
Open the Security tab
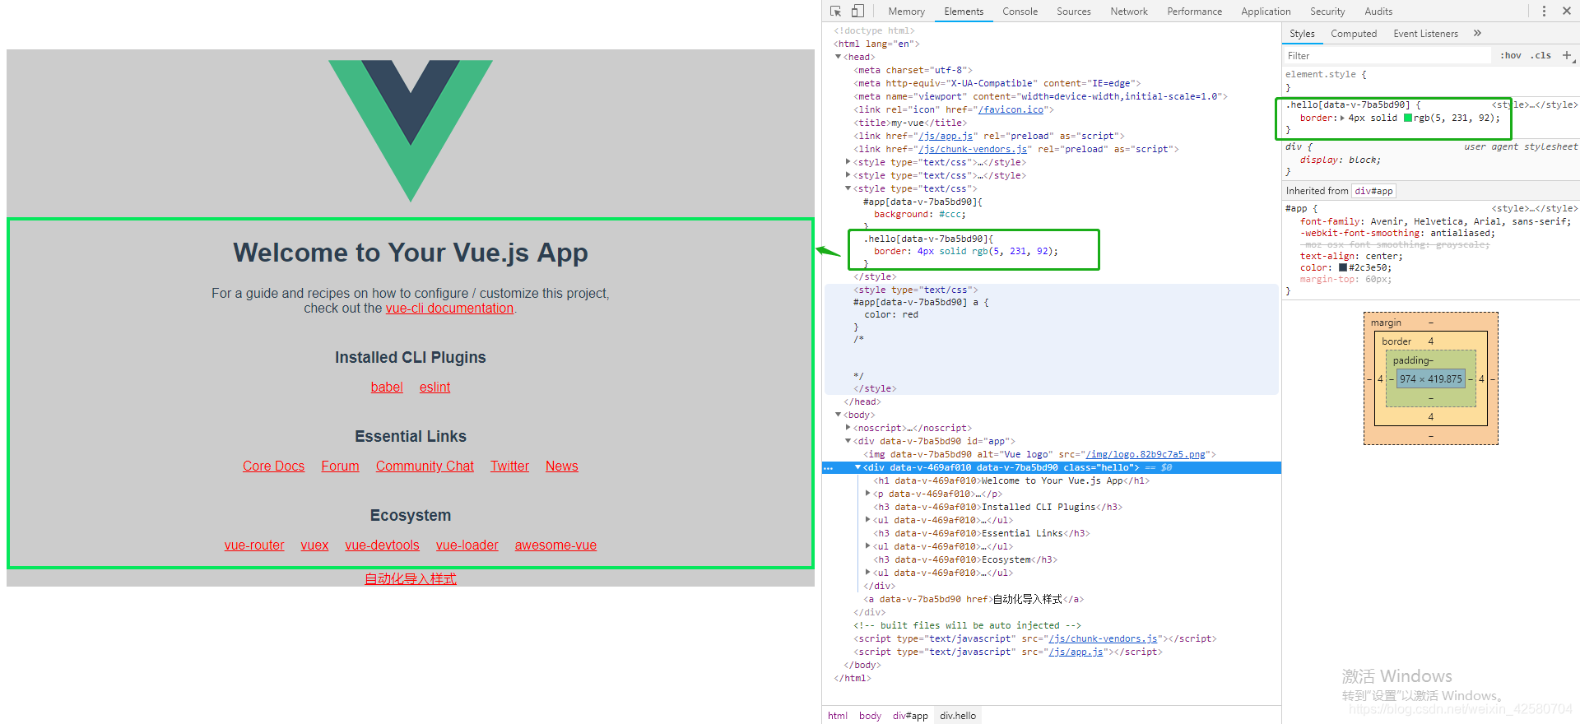click(1327, 12)
